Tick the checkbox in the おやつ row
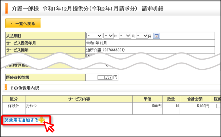The image size is (221, 137). (x=219, y=106)
